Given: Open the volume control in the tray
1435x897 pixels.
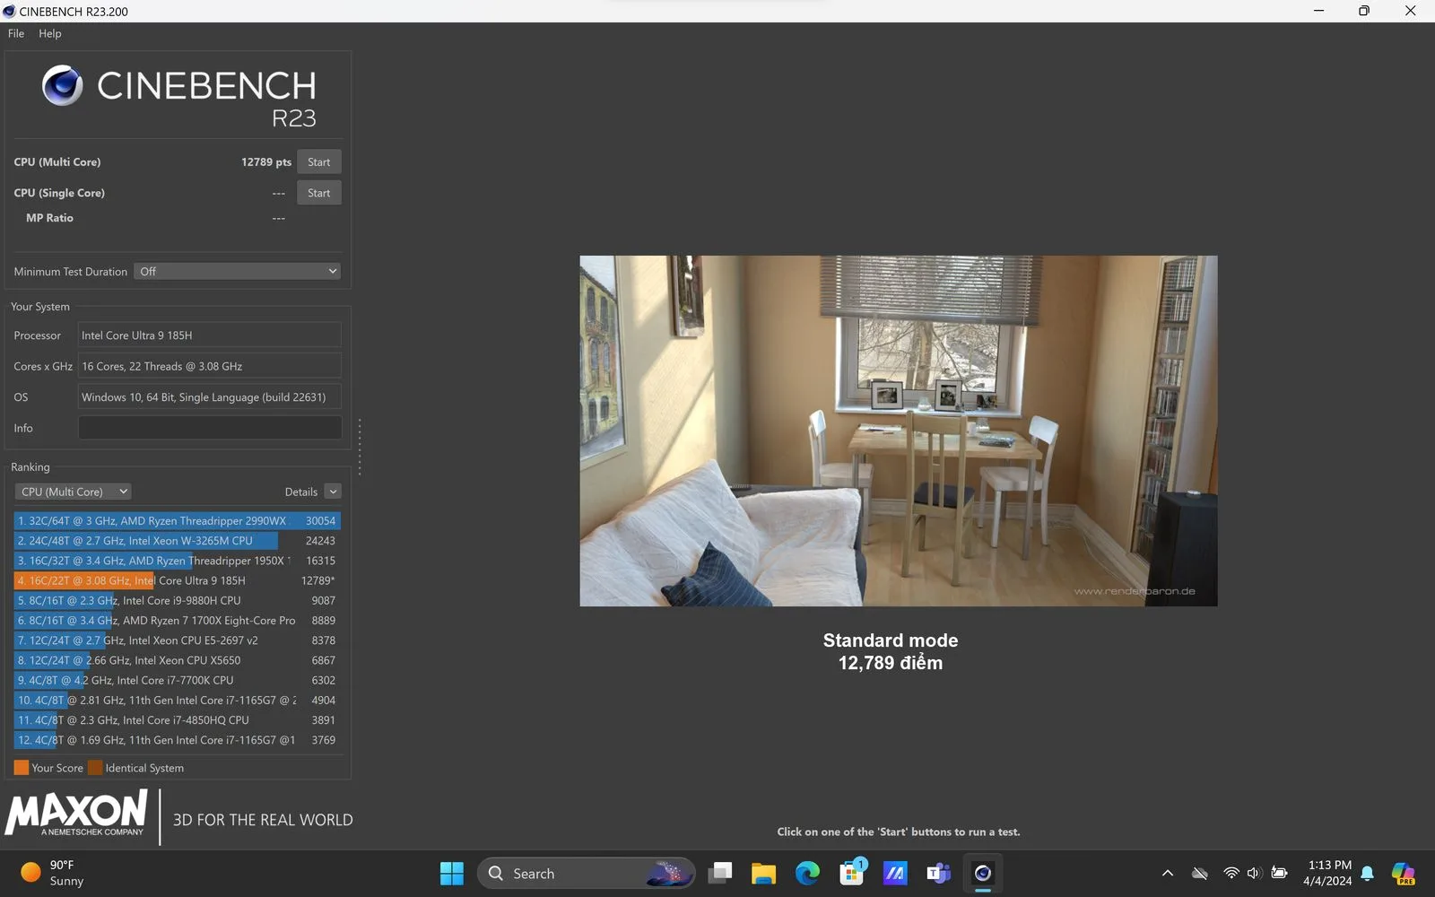Looking at the screenshot, I should click(x=1254, y=873).
